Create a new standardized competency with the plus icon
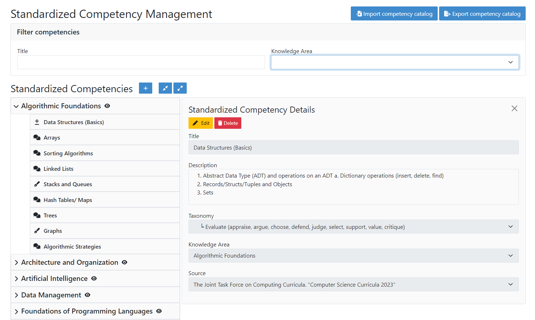Viewport: 535px width, 320px height. tap(145, 88)
